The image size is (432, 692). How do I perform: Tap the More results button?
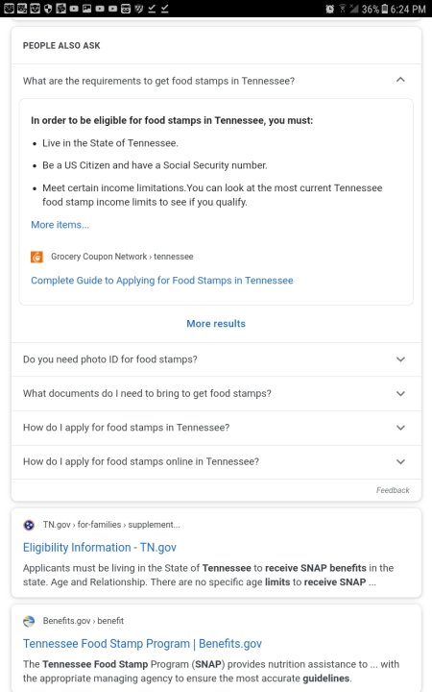(216, 324)
